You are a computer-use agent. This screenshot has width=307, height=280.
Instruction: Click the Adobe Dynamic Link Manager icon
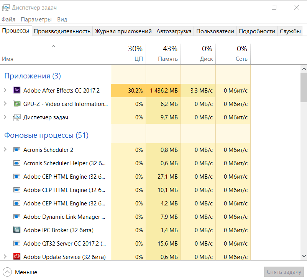(17, 217)
